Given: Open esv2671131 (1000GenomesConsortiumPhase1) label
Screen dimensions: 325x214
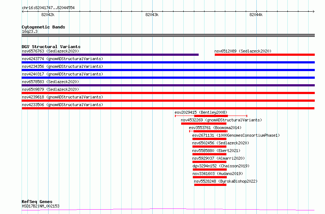Looking at the screenshot, I should tap(236, 135).
